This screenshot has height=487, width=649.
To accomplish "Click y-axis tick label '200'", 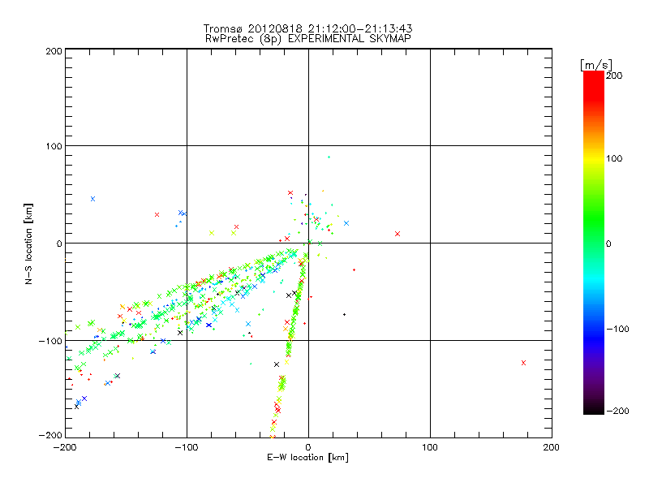I will (54, 51).
